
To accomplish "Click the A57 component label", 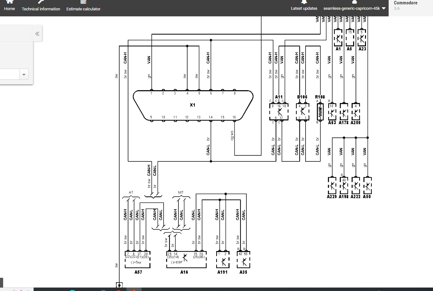I will (x=138, y=272).
